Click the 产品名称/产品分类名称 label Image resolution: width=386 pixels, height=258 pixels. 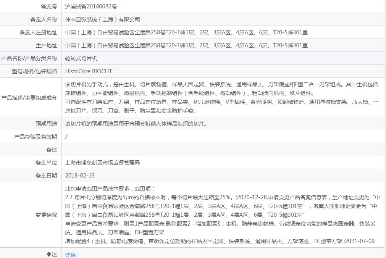pyautogui.click(x=29, y=59)
